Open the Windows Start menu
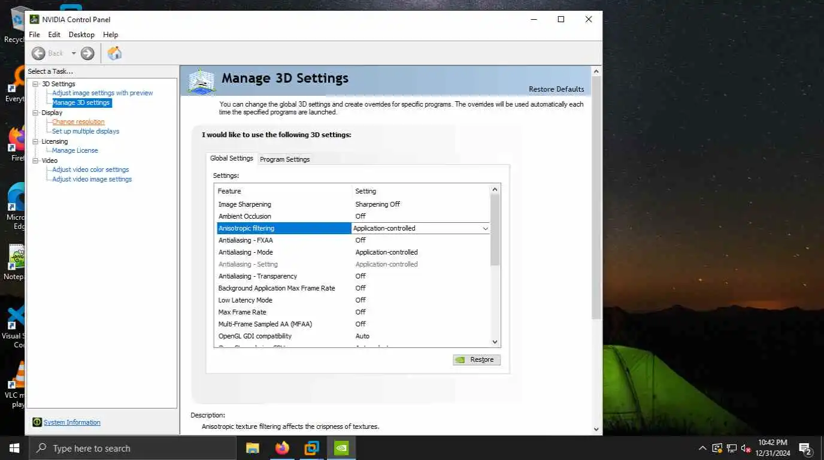824x460 pixels. point(14,448)
